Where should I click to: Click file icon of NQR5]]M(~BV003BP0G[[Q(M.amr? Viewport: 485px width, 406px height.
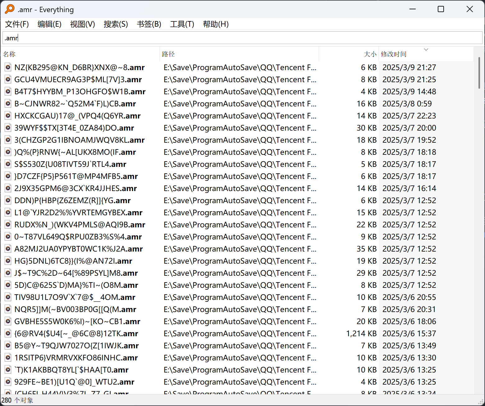[8, 309]
